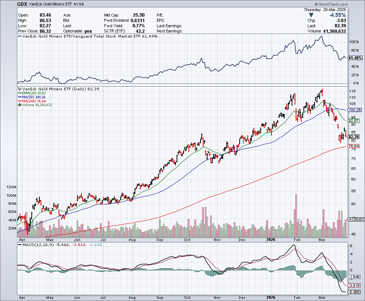Click the SCTR (ETF) 42.2 value
The height and width of the screenshot is (301, 365).
pyautogui.click(x=140, y=31)
